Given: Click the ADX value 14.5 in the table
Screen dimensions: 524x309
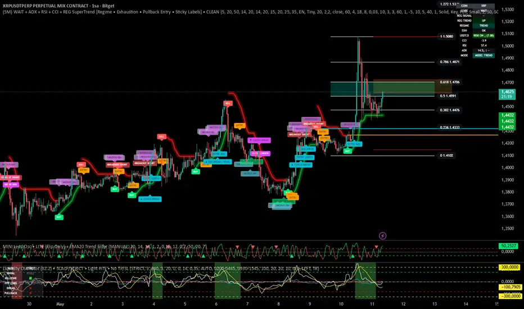Looking at the screenshot, I should coord(484,51).
